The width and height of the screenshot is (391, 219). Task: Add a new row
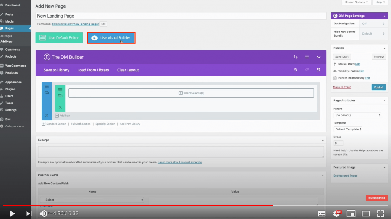pos(63,116)
